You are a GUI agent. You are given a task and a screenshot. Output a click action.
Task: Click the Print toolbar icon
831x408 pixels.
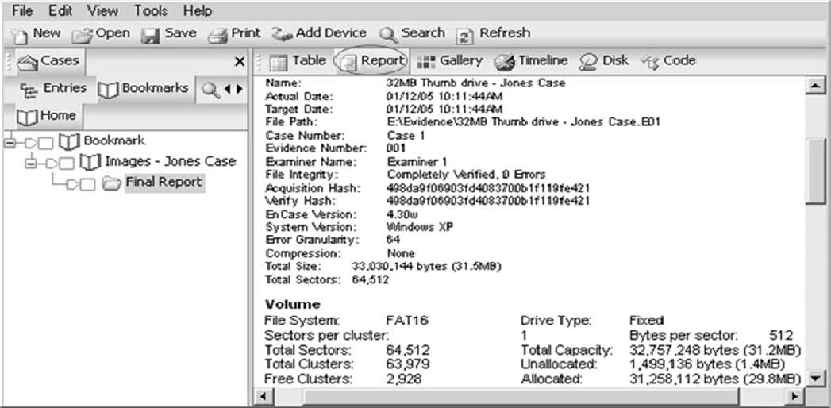pyautogui.click(x=218, y=34)
